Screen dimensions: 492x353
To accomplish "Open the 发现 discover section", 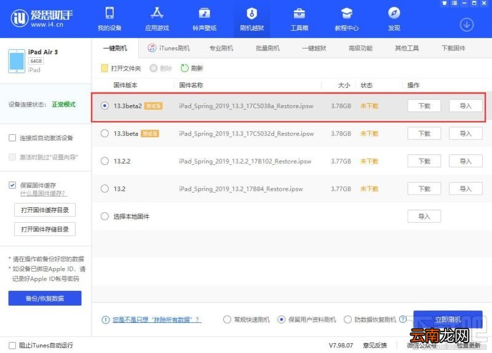I will pos(394,19).
